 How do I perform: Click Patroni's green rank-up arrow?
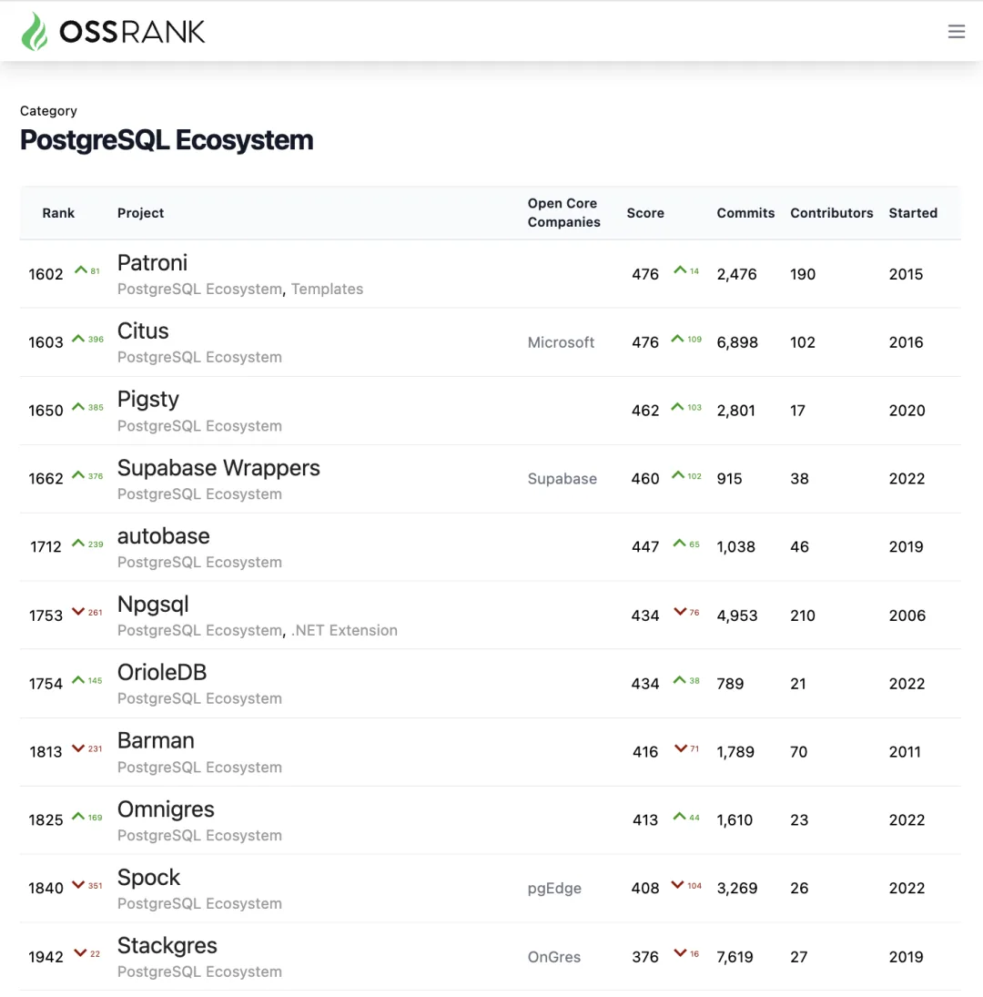[81, 270]
